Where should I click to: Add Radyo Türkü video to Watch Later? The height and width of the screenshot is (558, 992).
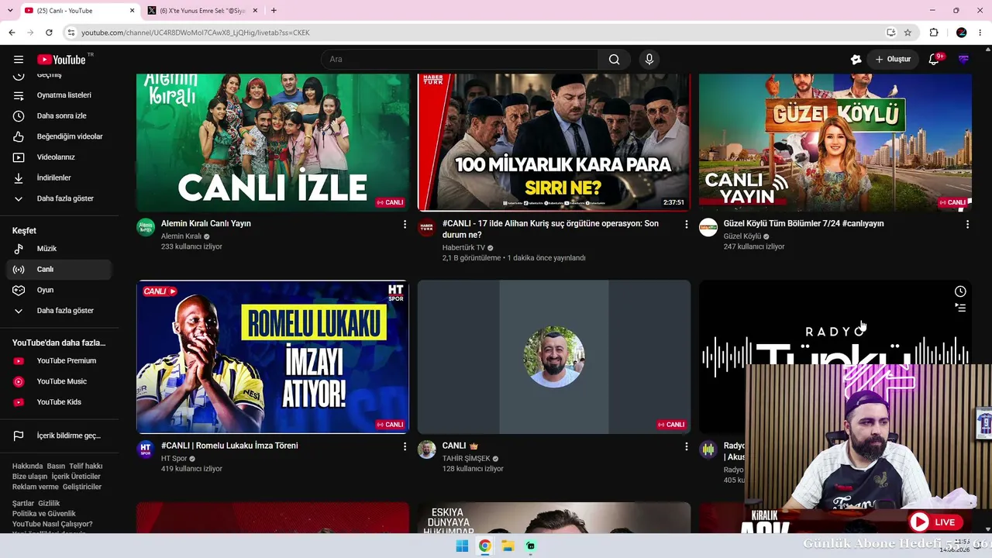(960, 291)
